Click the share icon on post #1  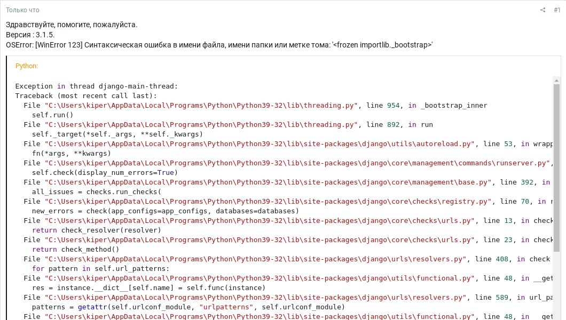click(543, 10)
